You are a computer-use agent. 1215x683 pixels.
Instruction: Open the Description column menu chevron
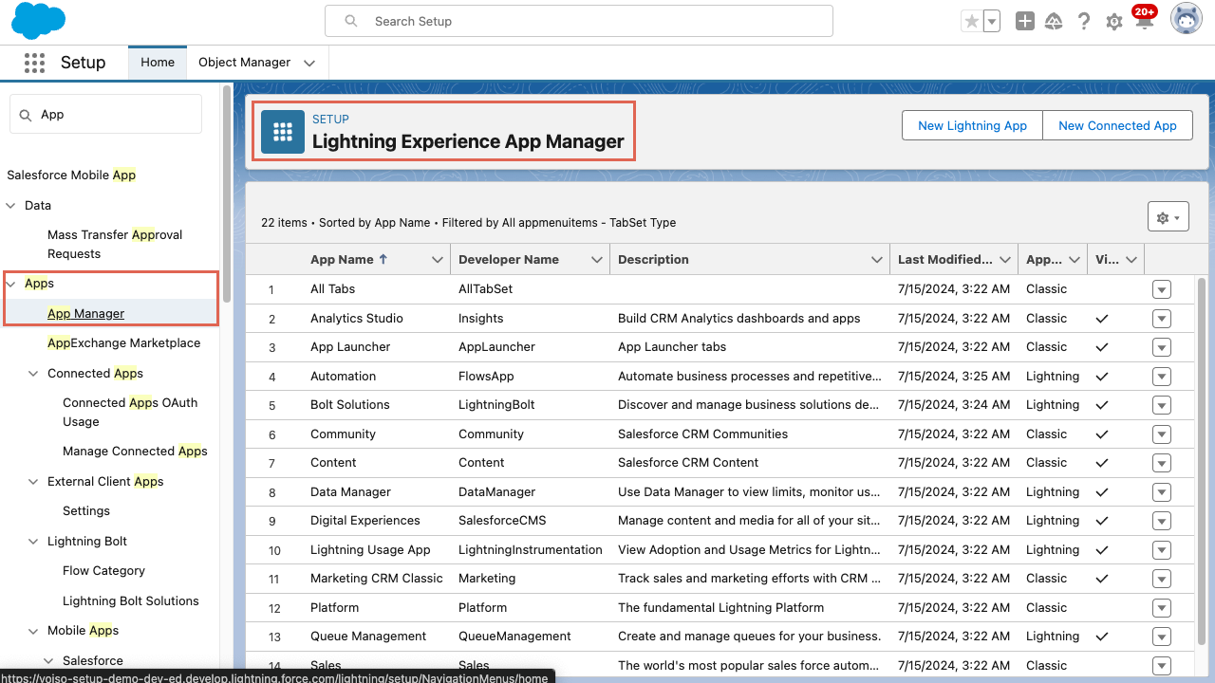tap(878, 260)
